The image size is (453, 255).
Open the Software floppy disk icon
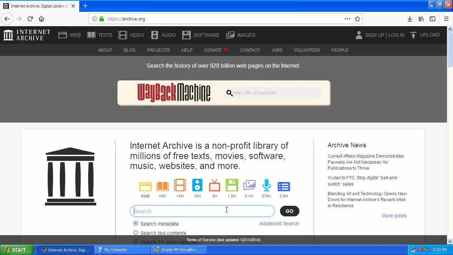[187, 35]
